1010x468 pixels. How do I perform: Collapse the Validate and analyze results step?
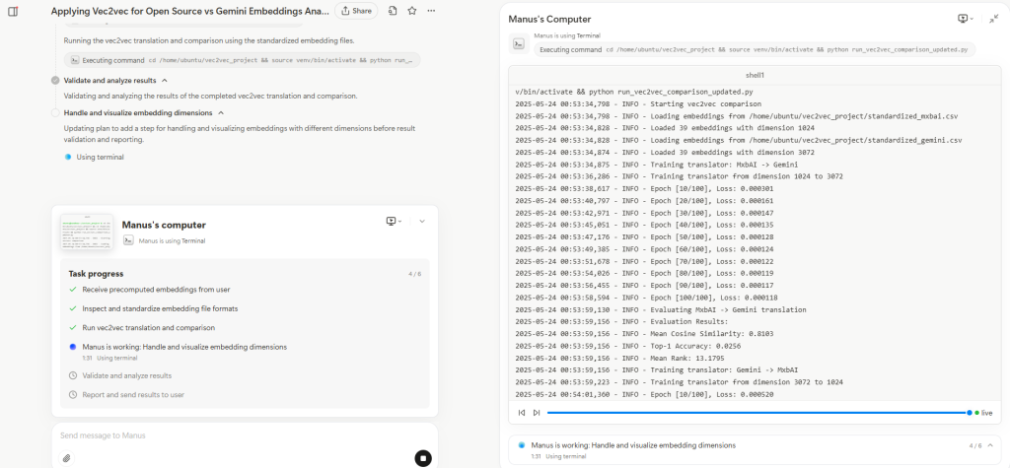point(165,81)
